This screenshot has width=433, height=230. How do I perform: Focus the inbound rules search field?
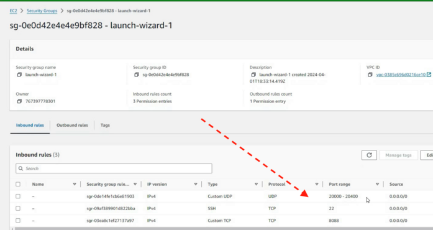[x=114, y=168]
